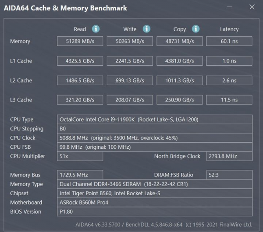Select the L2 Cache Write 699.13 GB/s box

130,81
